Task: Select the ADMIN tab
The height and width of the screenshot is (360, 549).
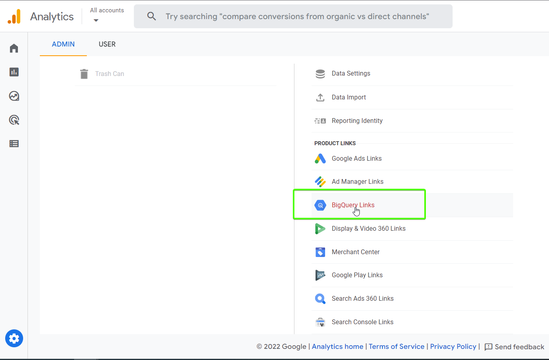Action: [63, 44]
